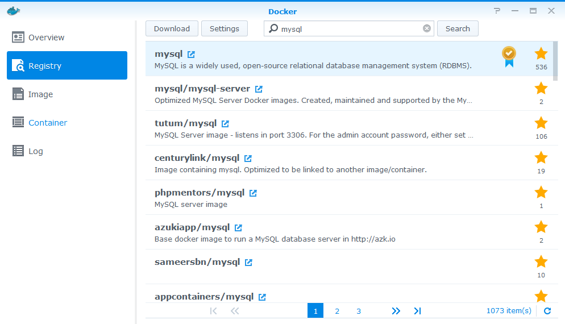Screen dimensions: 565x324
Task: Open external link icon for appcontainers/mysql
Action: tap(262, 297)
